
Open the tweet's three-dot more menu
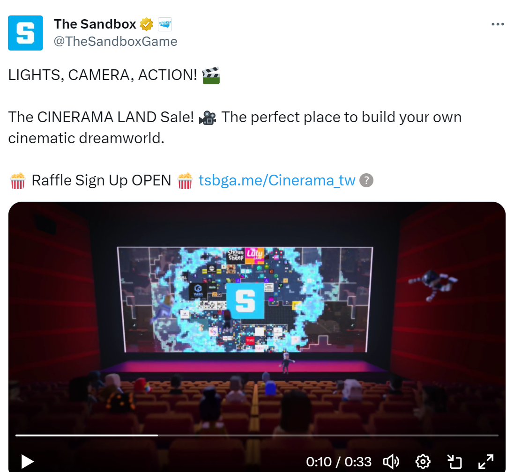[498, 24]
